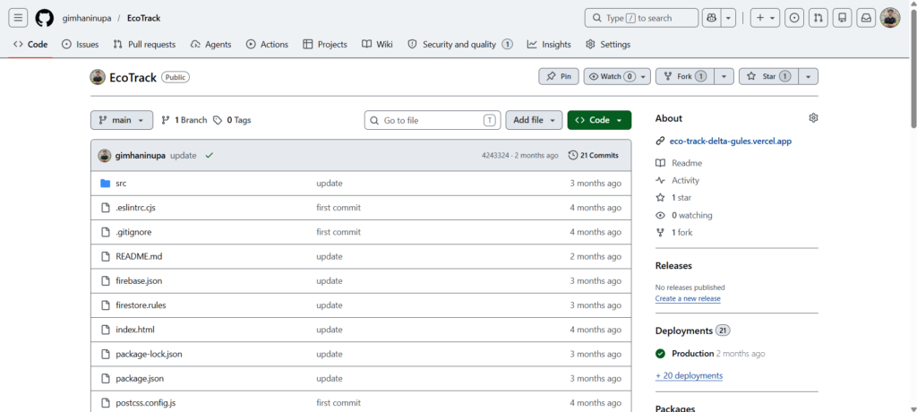Star the EcoTrack repository
This screenshot has width=917, height=412.
pos(768,77)
